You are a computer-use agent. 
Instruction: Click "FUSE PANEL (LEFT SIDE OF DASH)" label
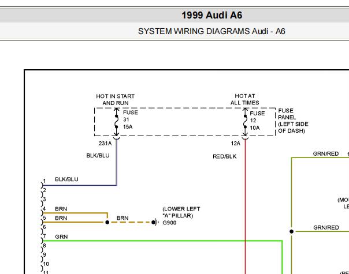click(x=293, y=121)
